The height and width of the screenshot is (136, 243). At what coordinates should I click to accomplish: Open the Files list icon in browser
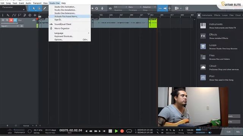(203, 57)
